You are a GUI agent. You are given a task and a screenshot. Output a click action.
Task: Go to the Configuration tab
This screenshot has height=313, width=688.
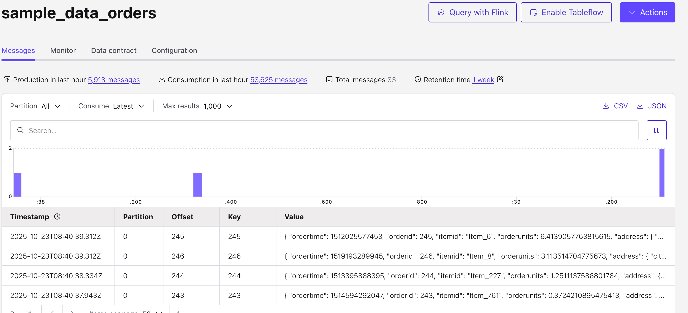pos(174,50)
